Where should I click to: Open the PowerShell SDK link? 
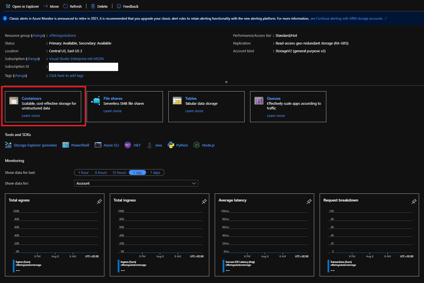point(80,145)
